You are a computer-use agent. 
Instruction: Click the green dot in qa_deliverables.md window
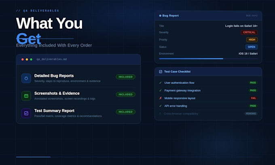tap(31, 59)
